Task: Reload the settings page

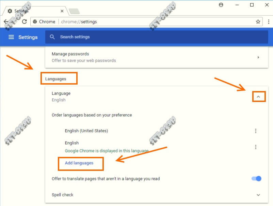Action: coord(25,21)
